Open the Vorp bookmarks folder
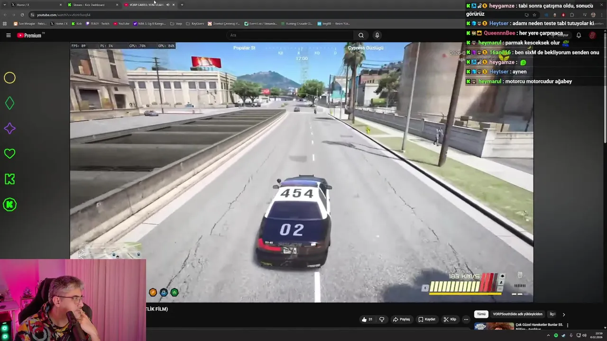Image resolution: width=607 pixels, height=341 pixels. (176, 23)
